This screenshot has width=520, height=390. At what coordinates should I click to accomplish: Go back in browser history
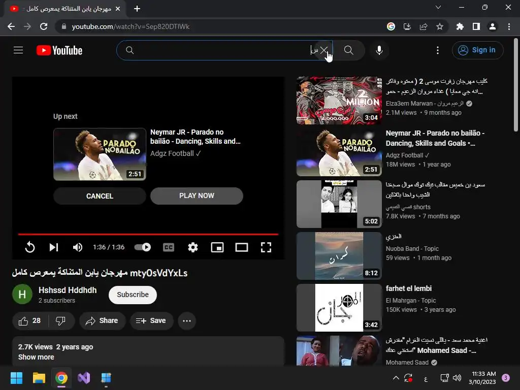(11, 26)
